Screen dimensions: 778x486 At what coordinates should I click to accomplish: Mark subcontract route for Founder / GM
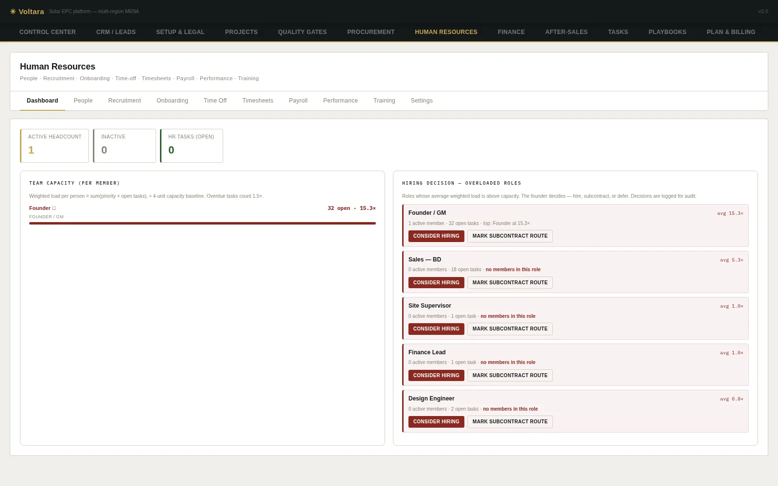point(510,236)
